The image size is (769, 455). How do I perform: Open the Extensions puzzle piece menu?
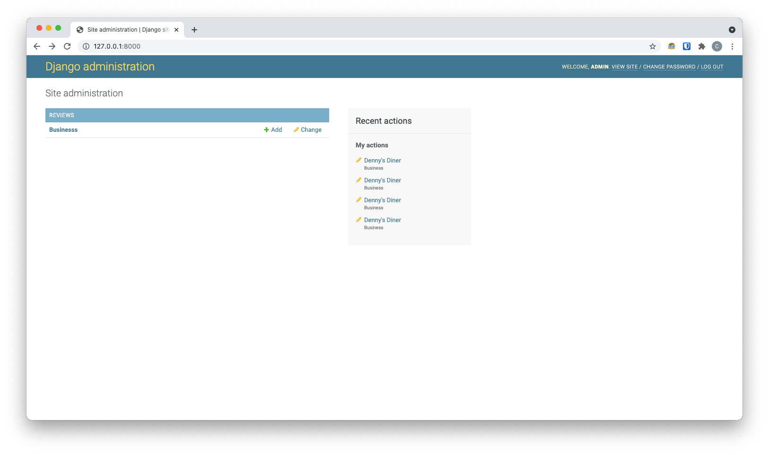coord(702,46)
